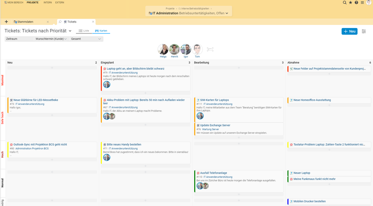Screen dimensions: 373x206
Task: Click error icon on Ausfall Telefonanlage ticket
Action: click(x=198, y=173)
